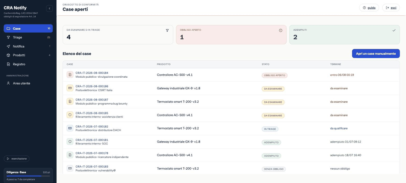Screen dimensions: 406x183
Task: Click 'da qualificare' term cell
Action: (339, 129)
